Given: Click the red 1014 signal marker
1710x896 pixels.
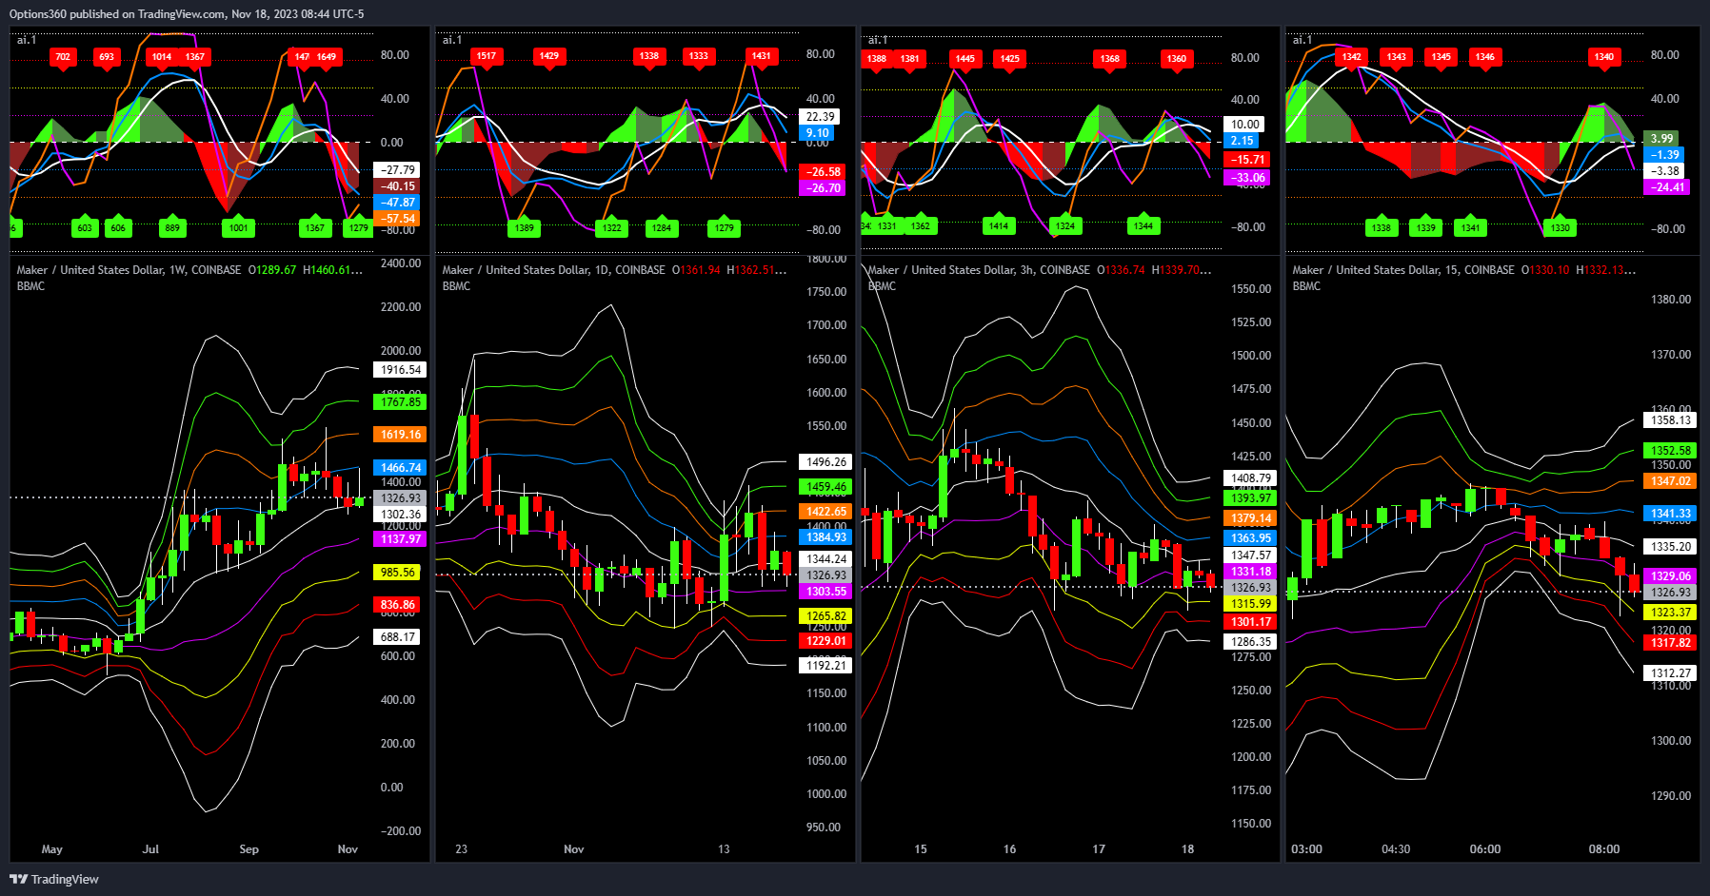Looking at the screenshot, I should click(162, 57).
